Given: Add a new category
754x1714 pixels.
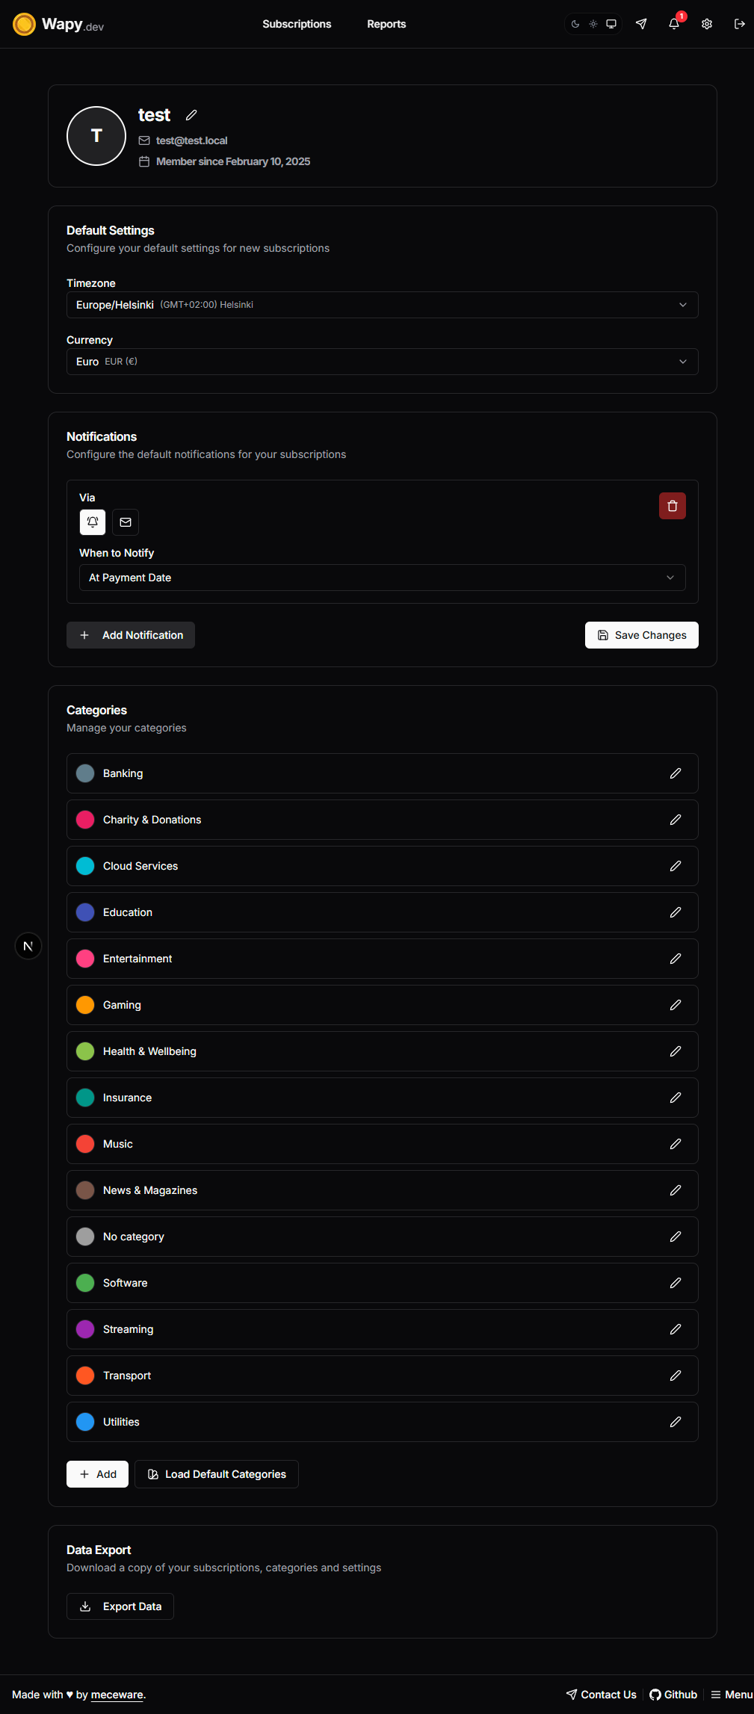Looking at the screenshot, I should (x=97, y=1474).
